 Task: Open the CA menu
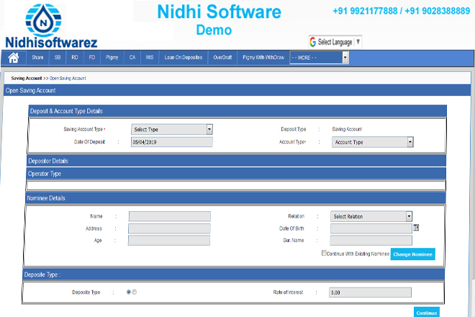(x=132, y=58)
